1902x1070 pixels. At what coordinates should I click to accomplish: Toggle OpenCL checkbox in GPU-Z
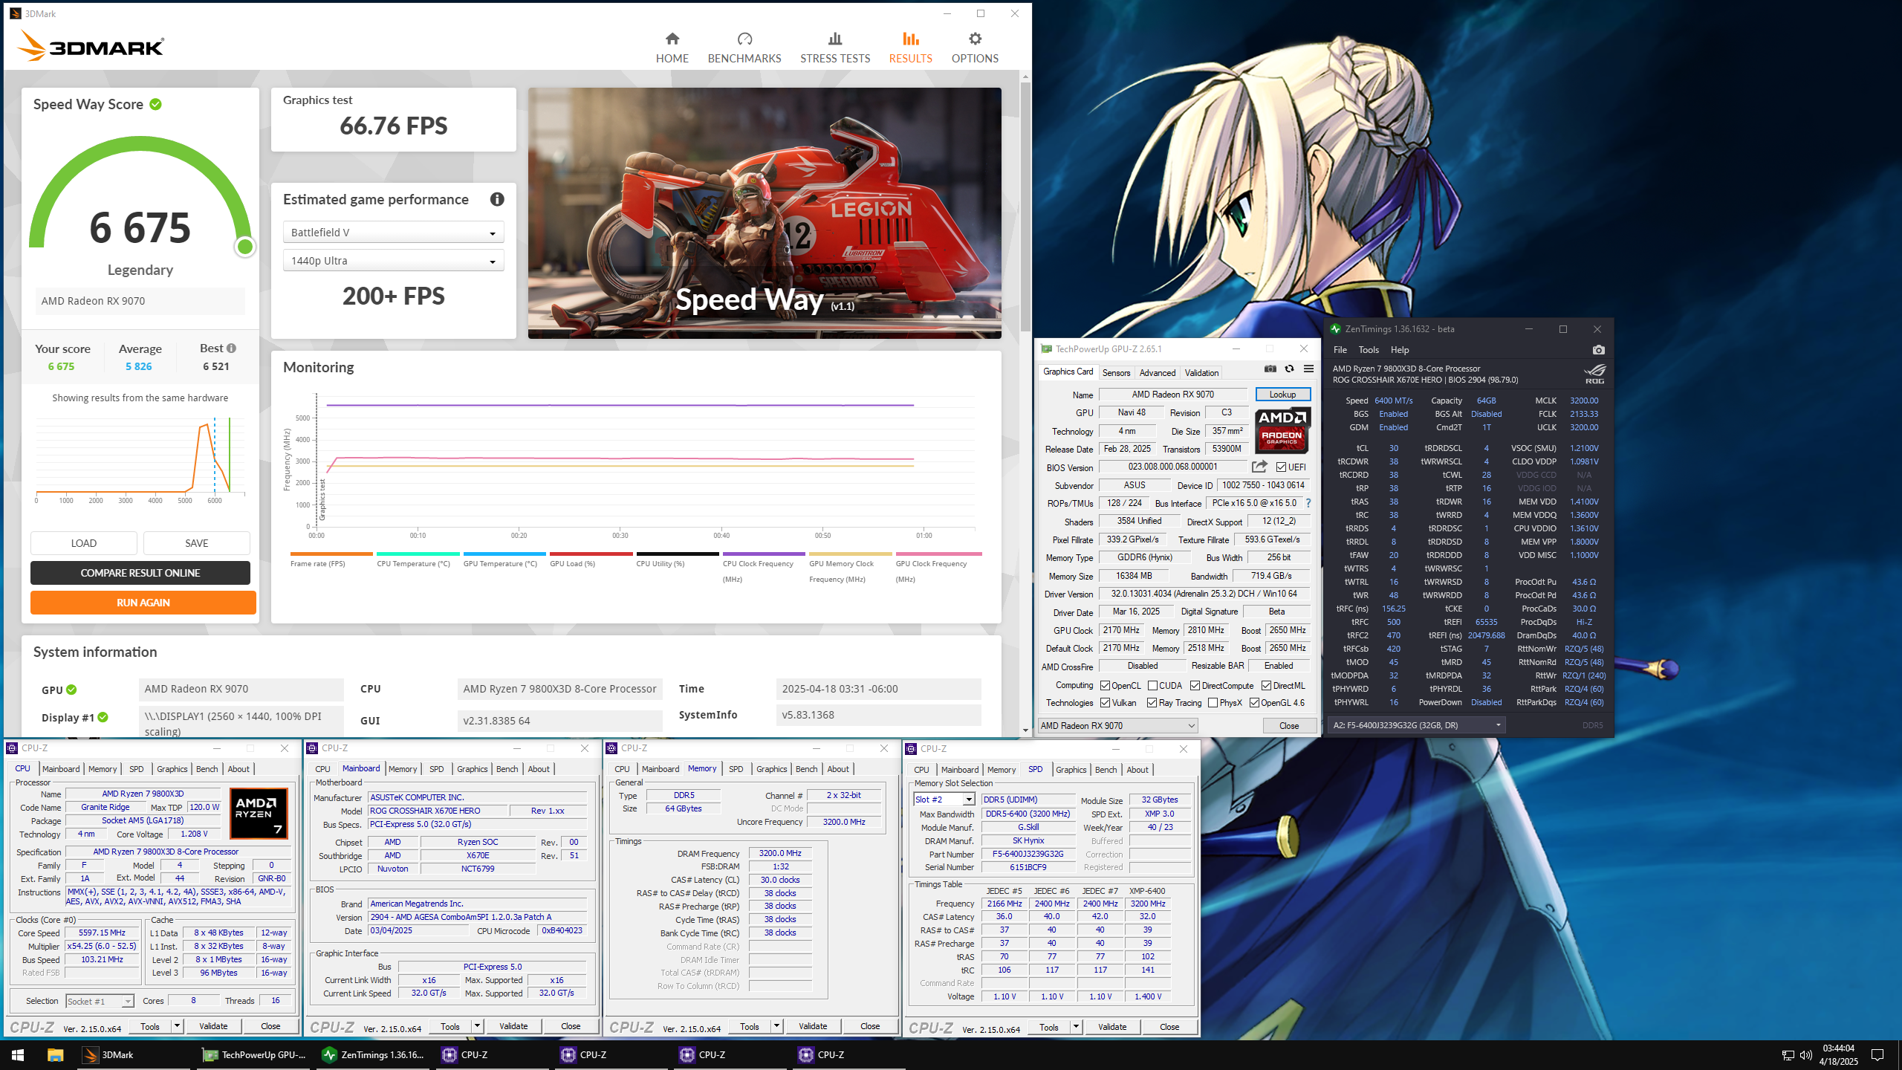click(x=1105, y=686)
